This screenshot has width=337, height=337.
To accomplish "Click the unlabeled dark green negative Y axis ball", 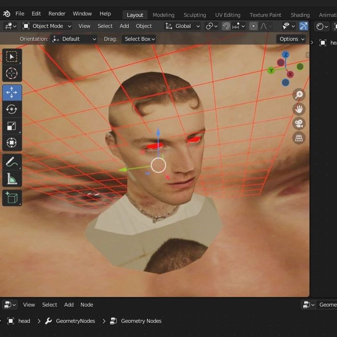I will click(300, 67).
